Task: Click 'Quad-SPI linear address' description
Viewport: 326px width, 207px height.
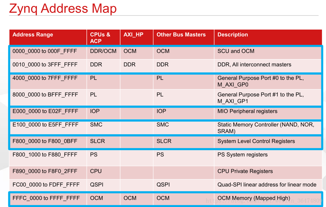Action: (x=267, y=185)
